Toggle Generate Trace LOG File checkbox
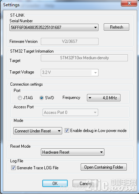Image resolution: width=139 pixels, height=194 pixels. 13,168
